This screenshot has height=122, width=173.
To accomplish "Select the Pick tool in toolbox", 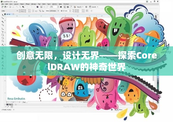I will pyautogui.click(x=3, y=15).
